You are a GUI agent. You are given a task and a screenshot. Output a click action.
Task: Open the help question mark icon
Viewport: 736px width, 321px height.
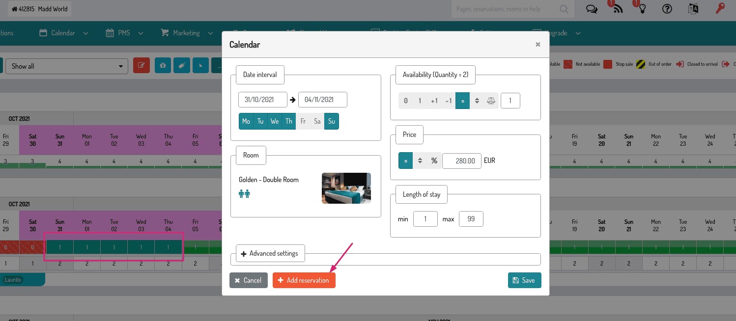click(667, 9)
